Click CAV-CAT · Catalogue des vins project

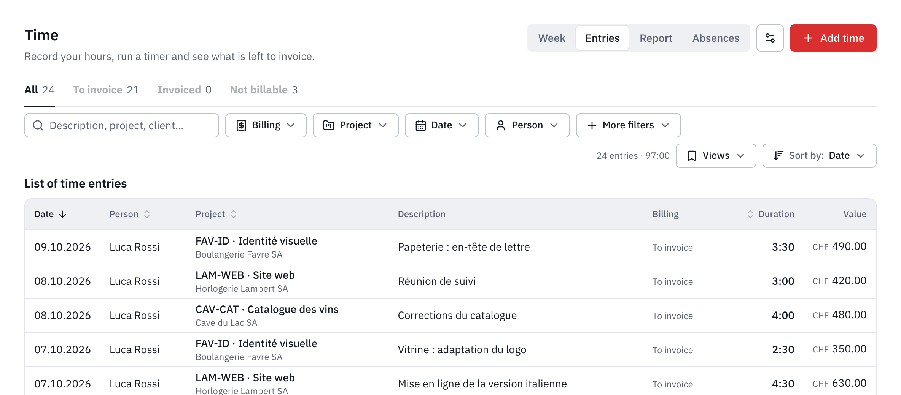click(x=267, y=310)
